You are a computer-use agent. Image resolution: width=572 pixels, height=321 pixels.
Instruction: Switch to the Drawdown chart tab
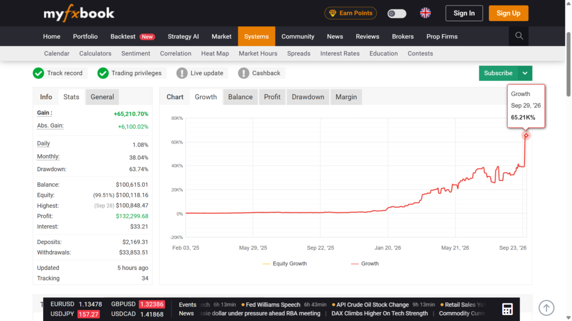(308, 97)
